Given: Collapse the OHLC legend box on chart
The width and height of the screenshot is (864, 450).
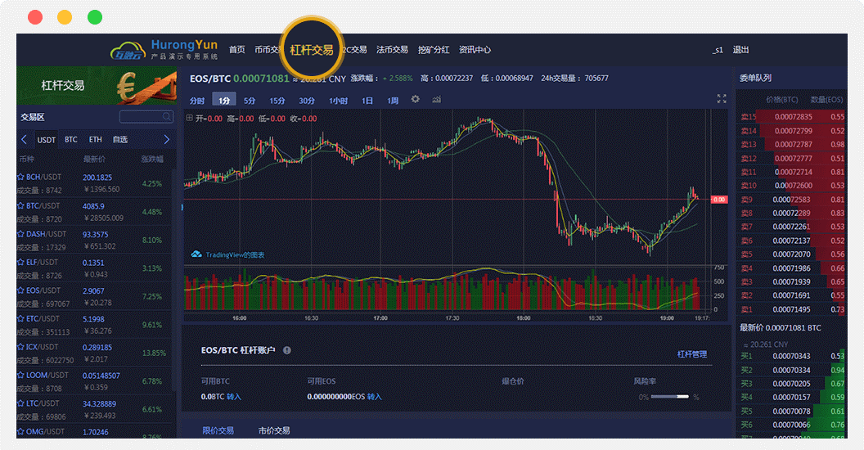Looking at the screenshot, I should coord(190,118).
